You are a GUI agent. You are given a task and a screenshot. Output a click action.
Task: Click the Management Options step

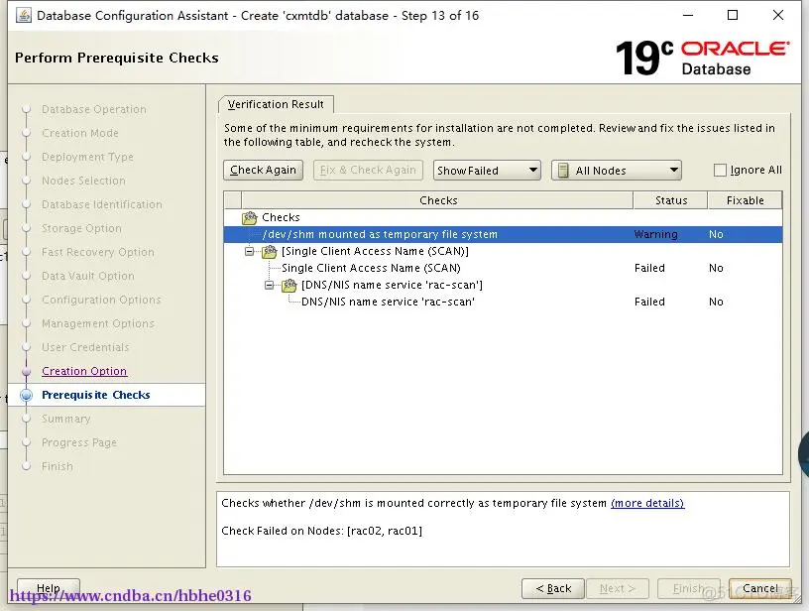pyautogui.click(x=98, y=323)
